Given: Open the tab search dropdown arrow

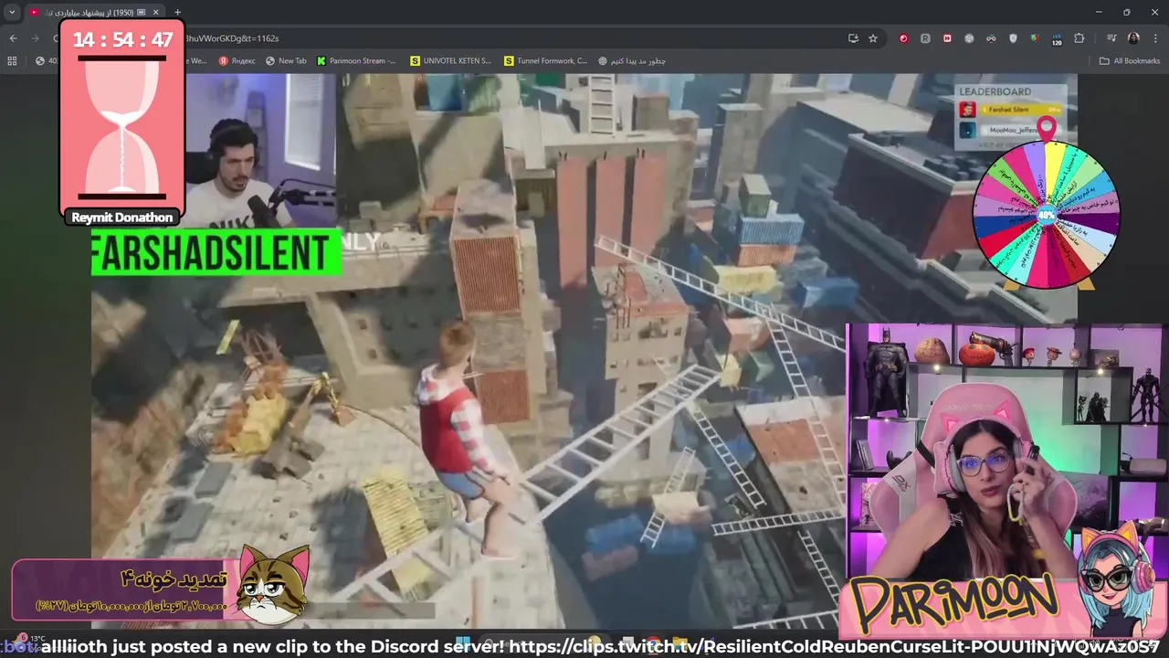Looking at the screenshot, I should (12, 12).
